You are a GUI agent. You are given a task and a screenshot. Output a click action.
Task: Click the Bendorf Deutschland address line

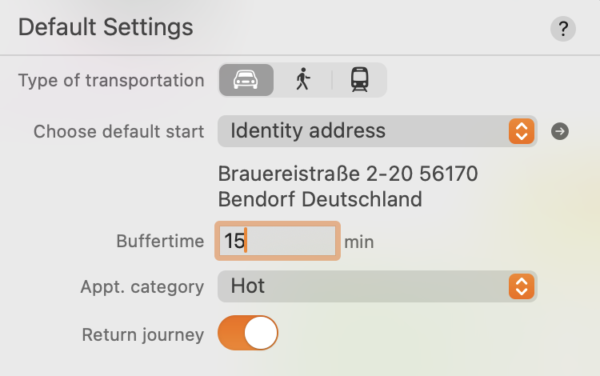coord(320,199)
